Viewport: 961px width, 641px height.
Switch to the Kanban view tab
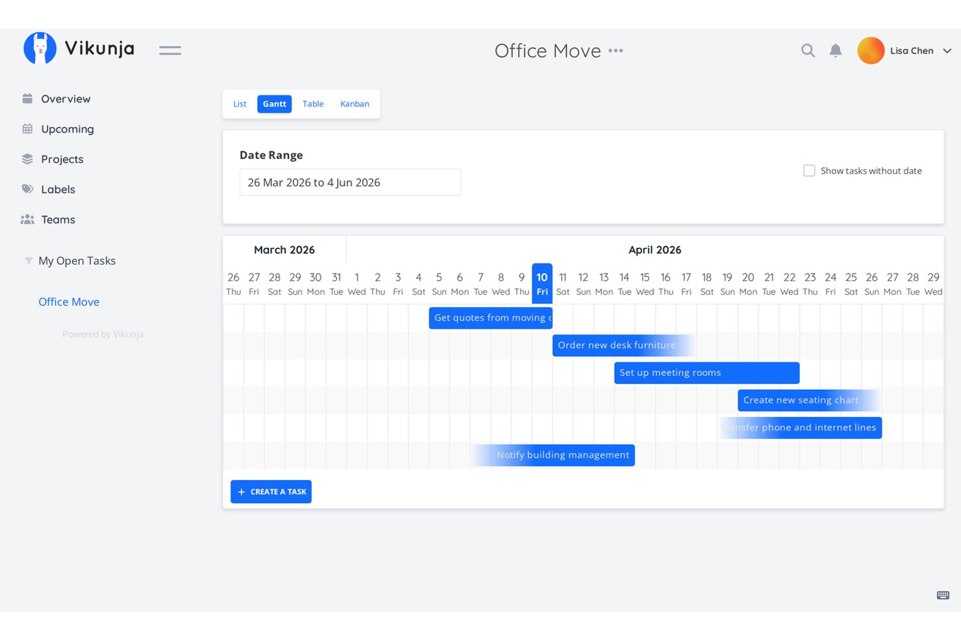pos(355,104)
